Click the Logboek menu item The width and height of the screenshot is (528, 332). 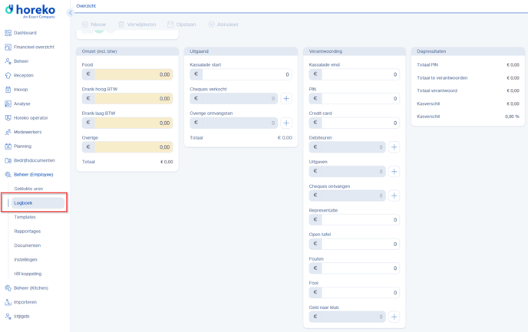[x=24, y=203]
